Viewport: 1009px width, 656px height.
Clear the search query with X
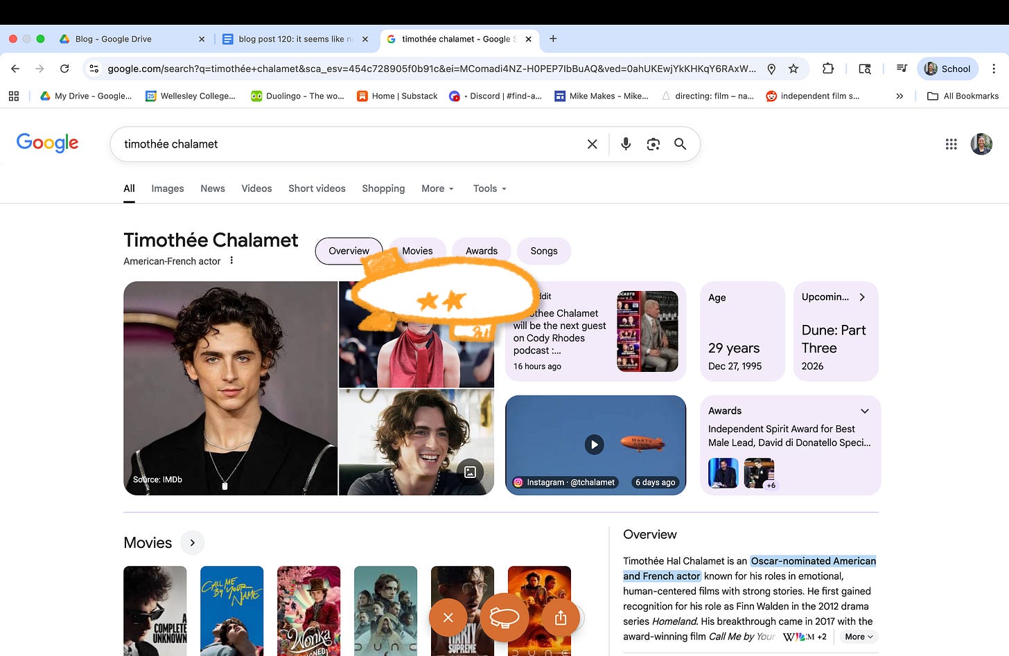pyautogui.click(x=593, y=144)
